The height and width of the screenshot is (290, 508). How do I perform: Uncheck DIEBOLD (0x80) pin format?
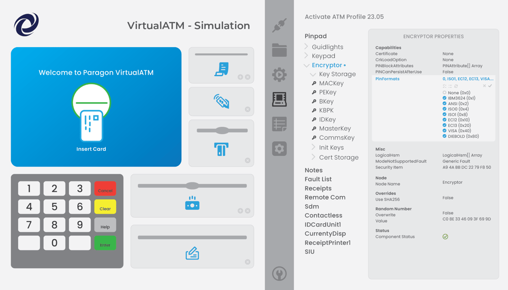pyautogui.click(x=444, y=136)
